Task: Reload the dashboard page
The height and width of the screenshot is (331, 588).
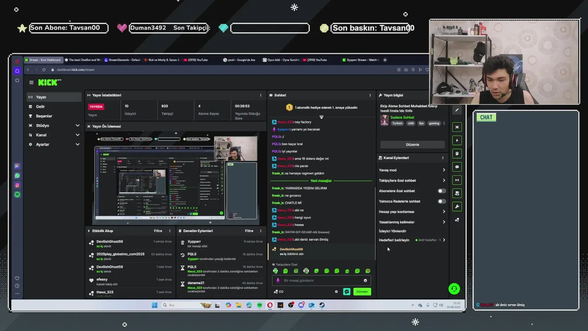Action: click(x=44, y=70)
